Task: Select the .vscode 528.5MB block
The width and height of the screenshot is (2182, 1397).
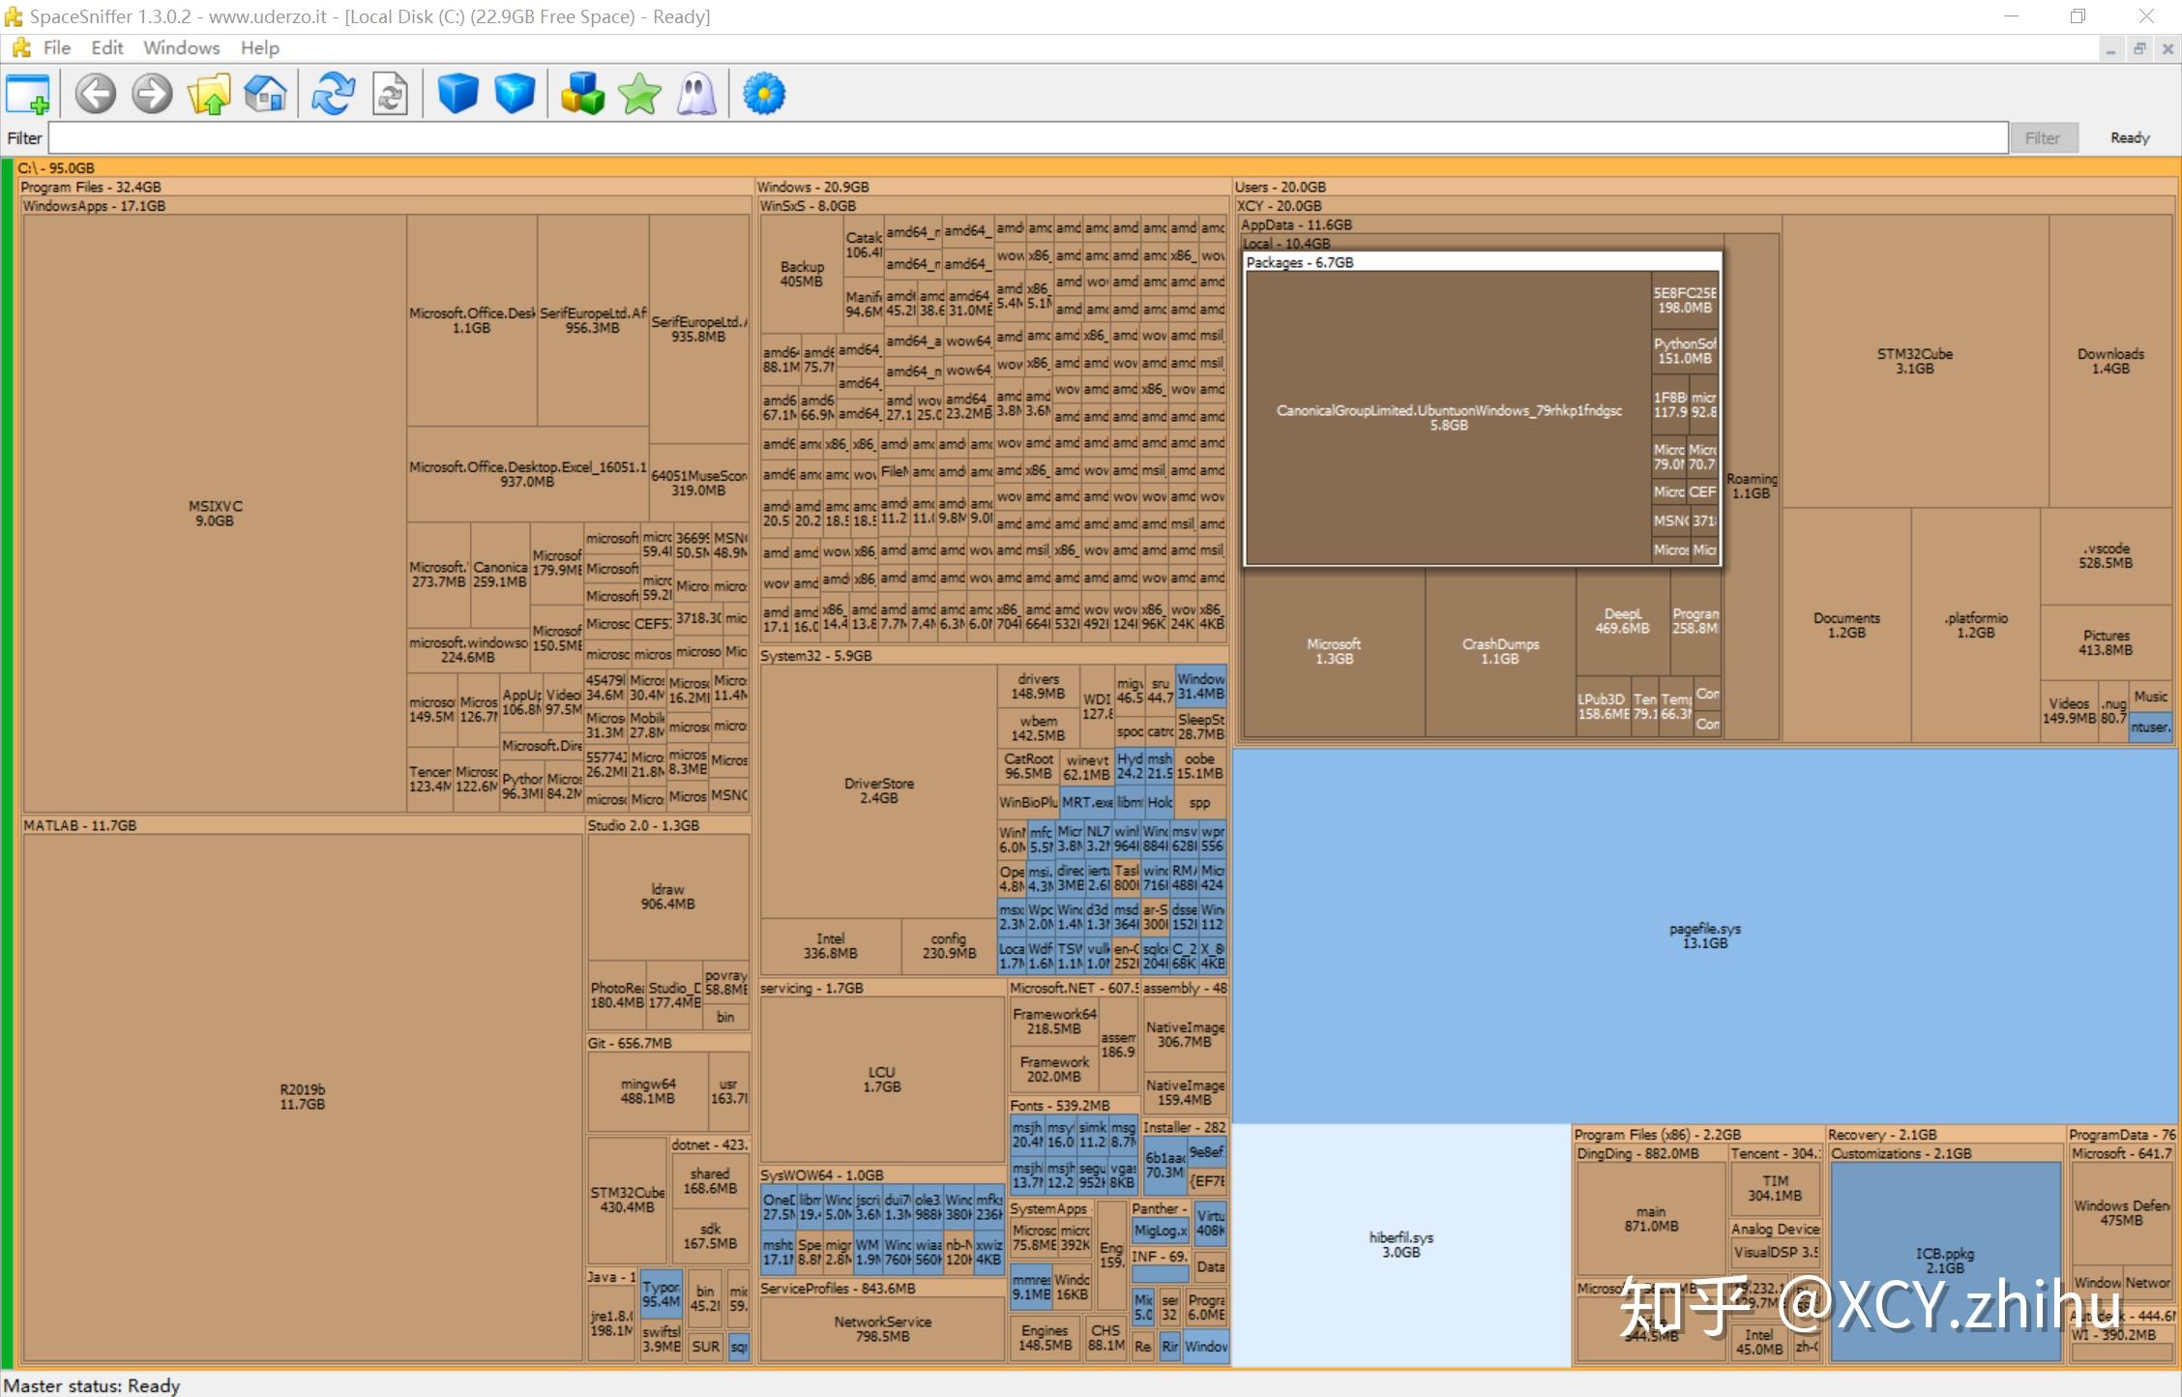Action: click(x=2106, y=555)
